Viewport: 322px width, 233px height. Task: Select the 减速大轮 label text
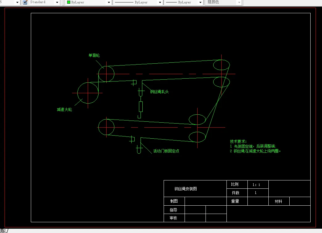tap(64, 109)
